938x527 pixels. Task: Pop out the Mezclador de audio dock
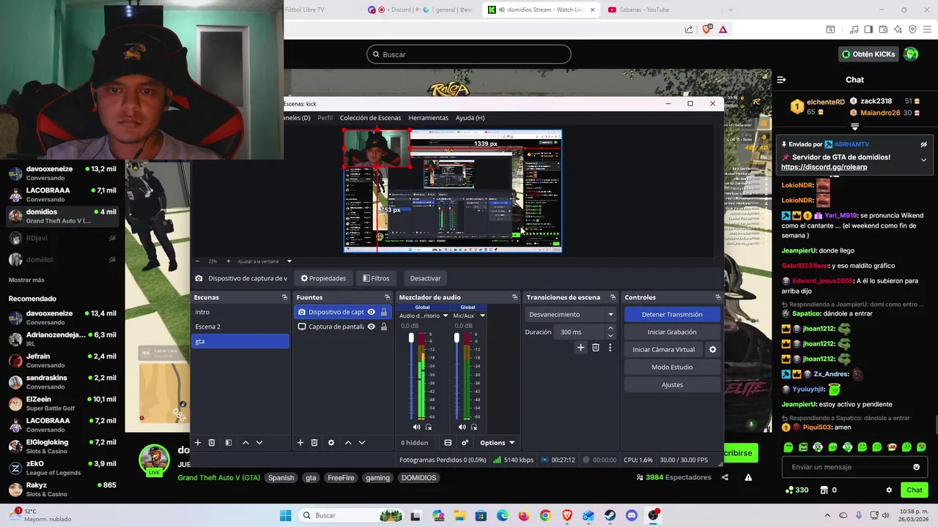pyautogui.click(x=514, y=297)
